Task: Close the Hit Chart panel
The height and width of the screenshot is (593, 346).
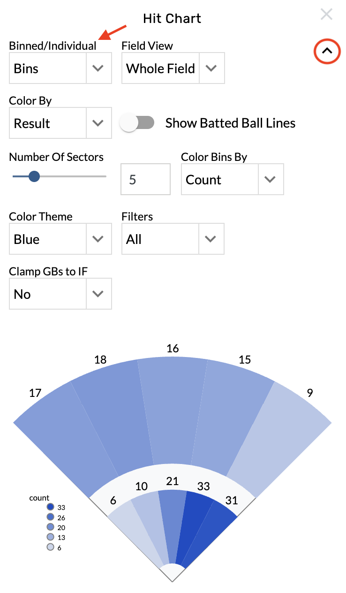Action: [326, 15]
